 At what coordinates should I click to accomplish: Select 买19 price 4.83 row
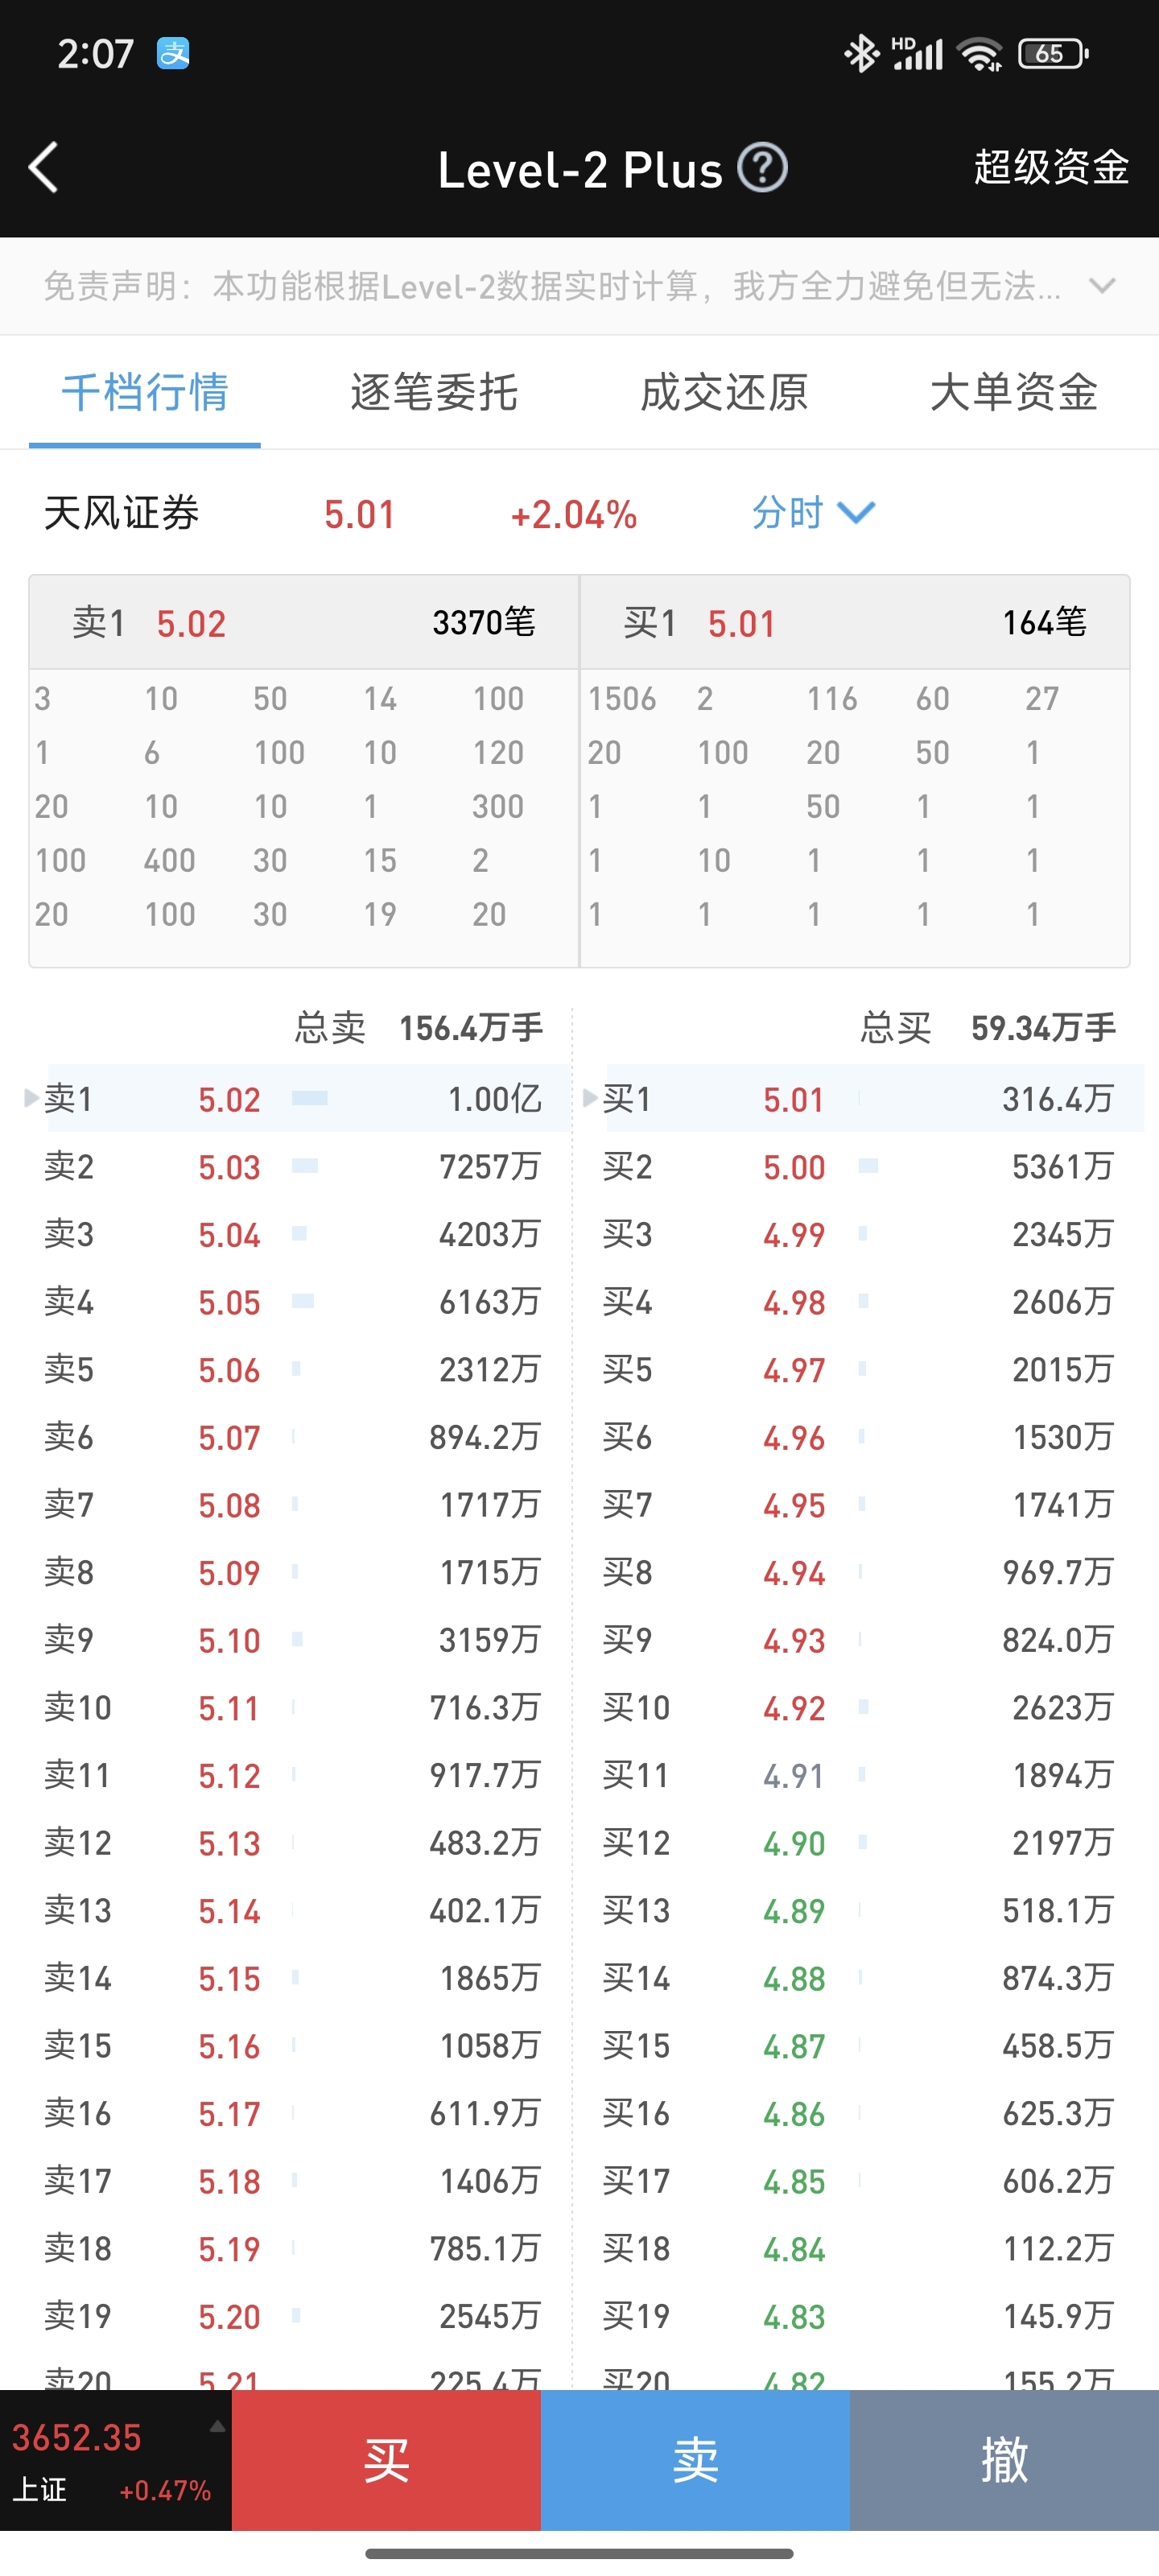coord(860,2316)
